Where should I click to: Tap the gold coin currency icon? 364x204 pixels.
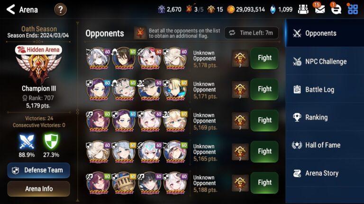click(230, 9)
